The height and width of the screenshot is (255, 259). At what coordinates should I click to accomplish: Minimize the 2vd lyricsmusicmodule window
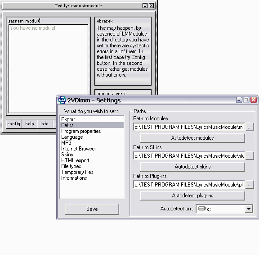145,6
